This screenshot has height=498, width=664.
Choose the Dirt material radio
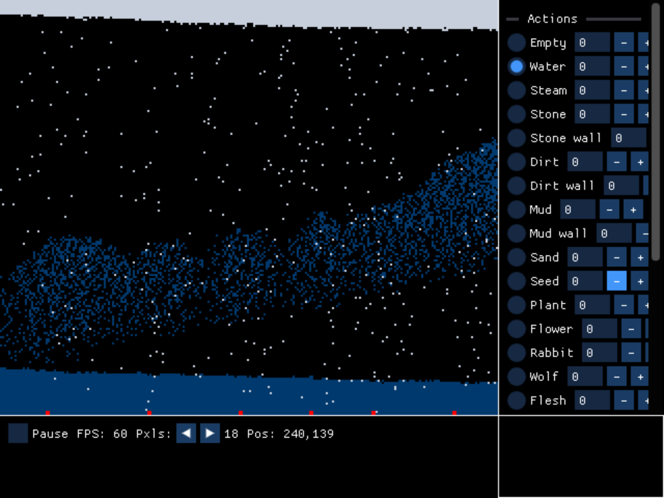(516, 162)
